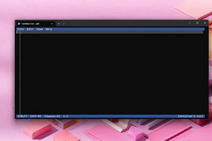Change line endings via the CRLF indicator
This screenshot has height=141, width=212.
[x=22, y=116]
